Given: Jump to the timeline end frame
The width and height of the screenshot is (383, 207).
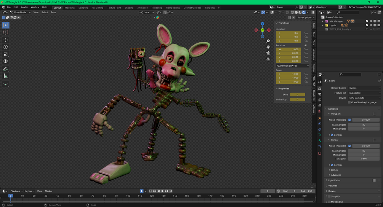Looking at the screenshot, I should tap(171, 191).
